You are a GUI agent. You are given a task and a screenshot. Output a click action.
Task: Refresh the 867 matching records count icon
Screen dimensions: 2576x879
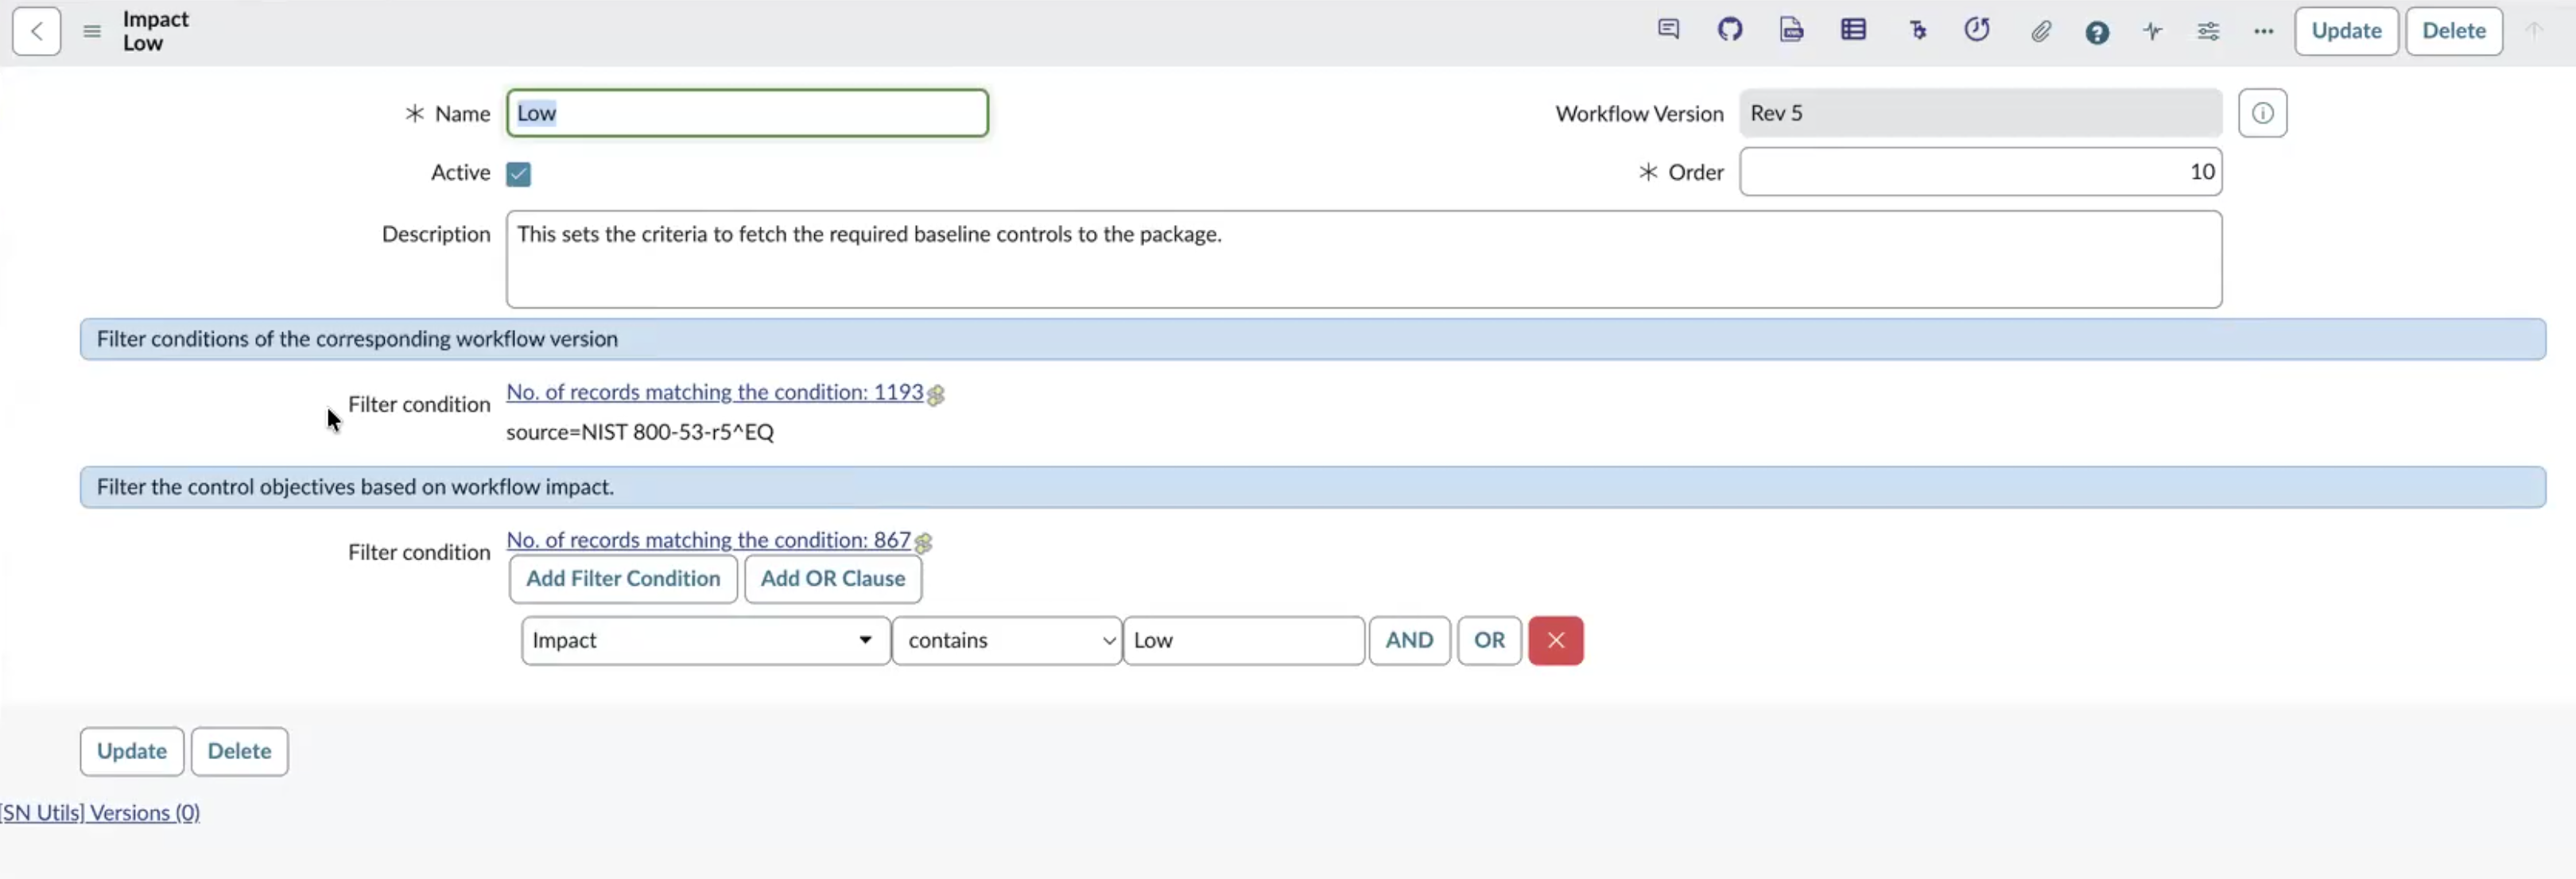923,543
